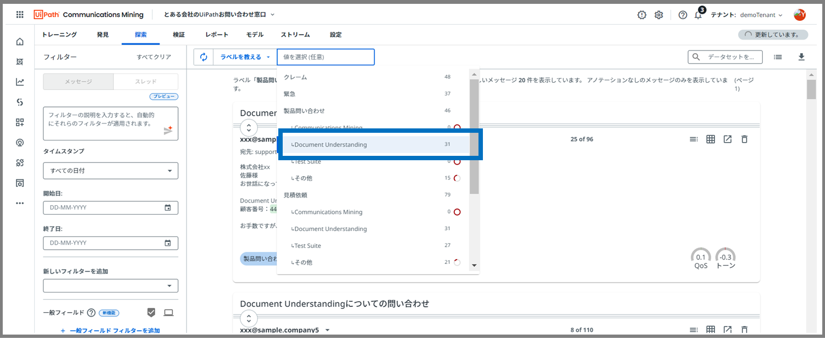Open the レポート tab
The image size is (825, 338).
217,35
